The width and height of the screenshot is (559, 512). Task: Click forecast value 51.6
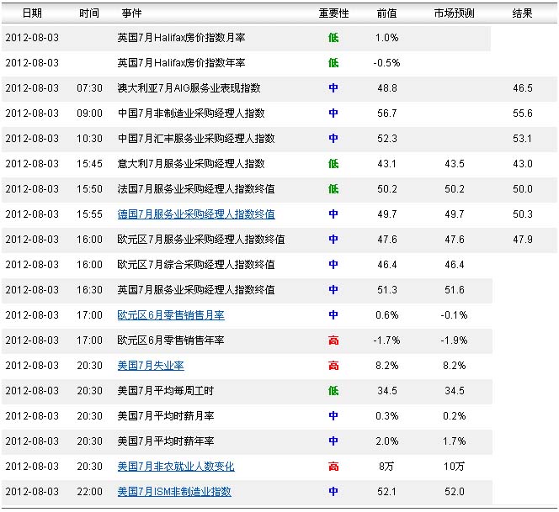pyautogui.click(x=455, y=290)
